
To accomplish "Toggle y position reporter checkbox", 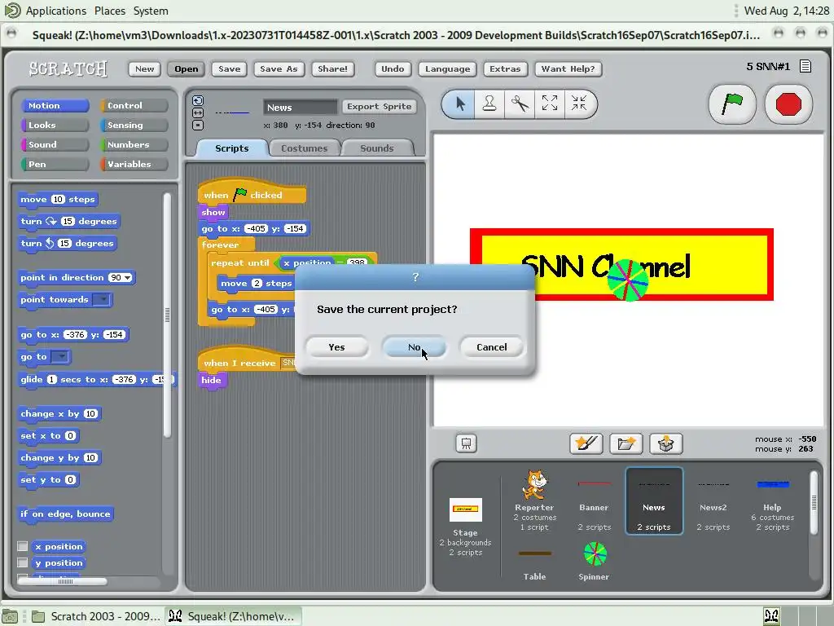I will pos(22,562).
